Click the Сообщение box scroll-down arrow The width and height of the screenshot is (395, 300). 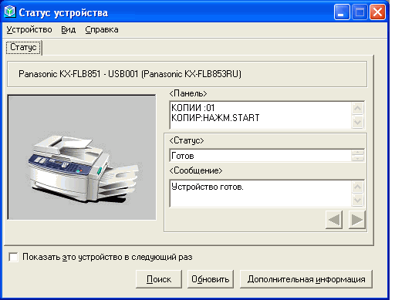(x=357, y=200)
